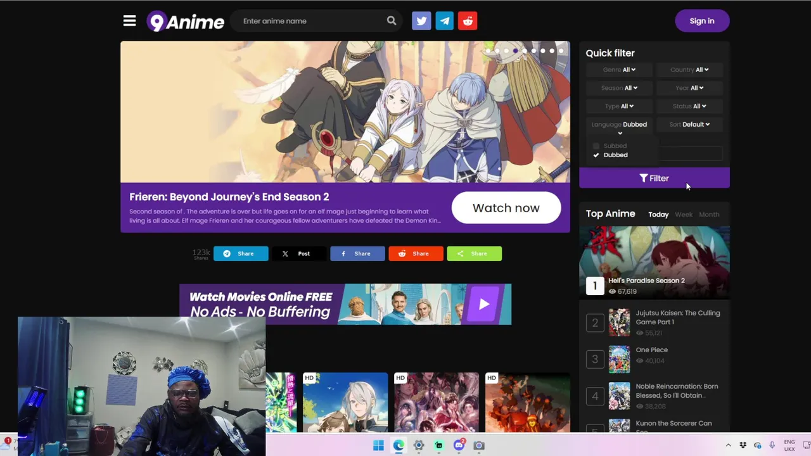
Task: Switch Top Anime to Week tab
Action: point(684,214)
